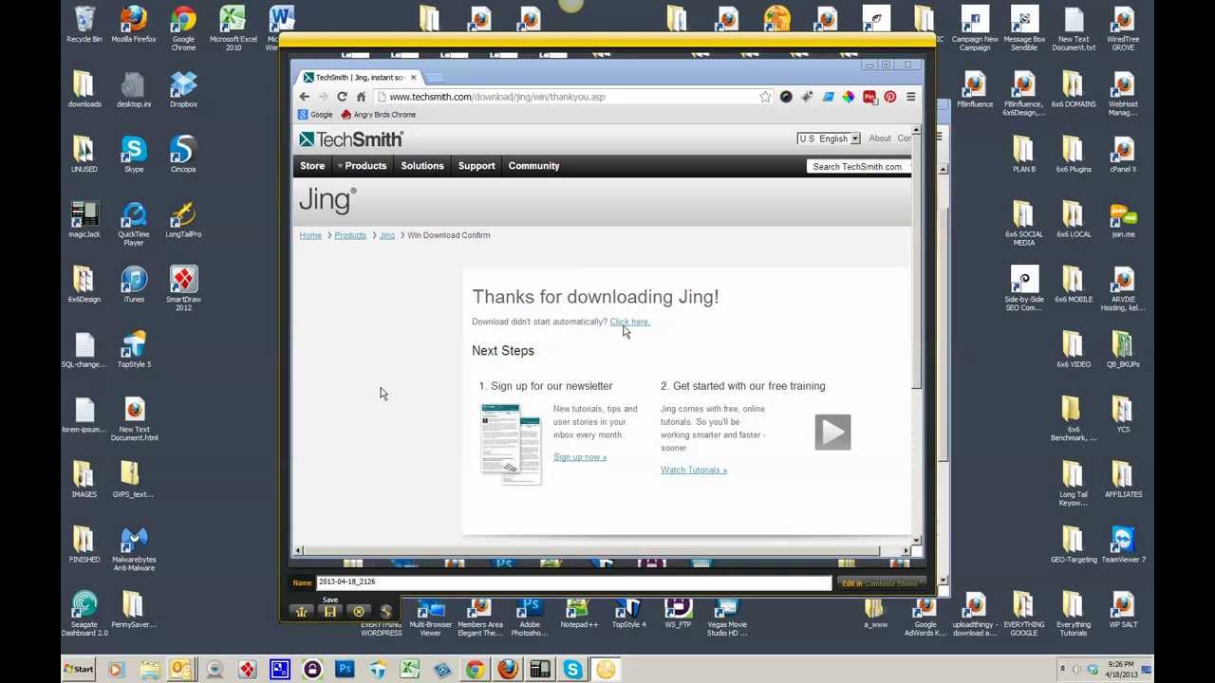Open the Store menu item

[x=312, y=166]
